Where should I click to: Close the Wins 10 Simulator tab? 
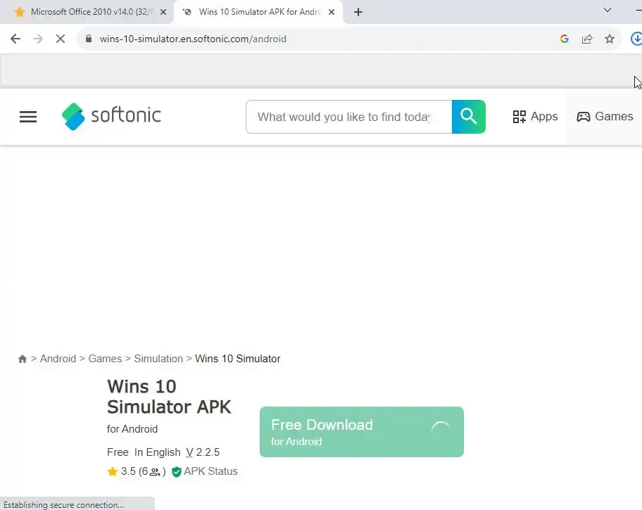pyautogui.click(x=332, y=12)
